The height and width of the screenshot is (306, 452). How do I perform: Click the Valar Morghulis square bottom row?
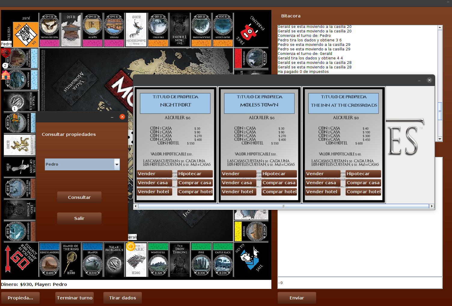[x=114, y=259]
